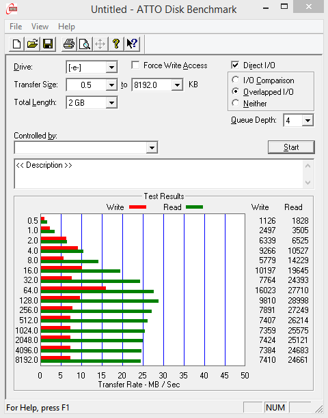Click the red Write legend swatch

[137, 207]
